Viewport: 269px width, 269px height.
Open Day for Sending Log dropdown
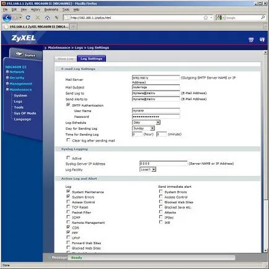click(143, 128)
